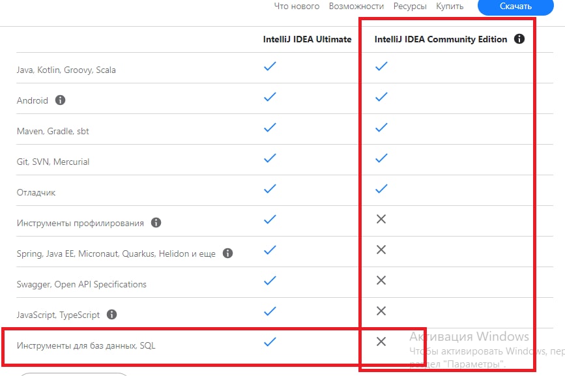This screenshot has width=565, height=376.
Task: Click Community checkmark for Java, Kotlin row
Action: (x=381, y=66)
